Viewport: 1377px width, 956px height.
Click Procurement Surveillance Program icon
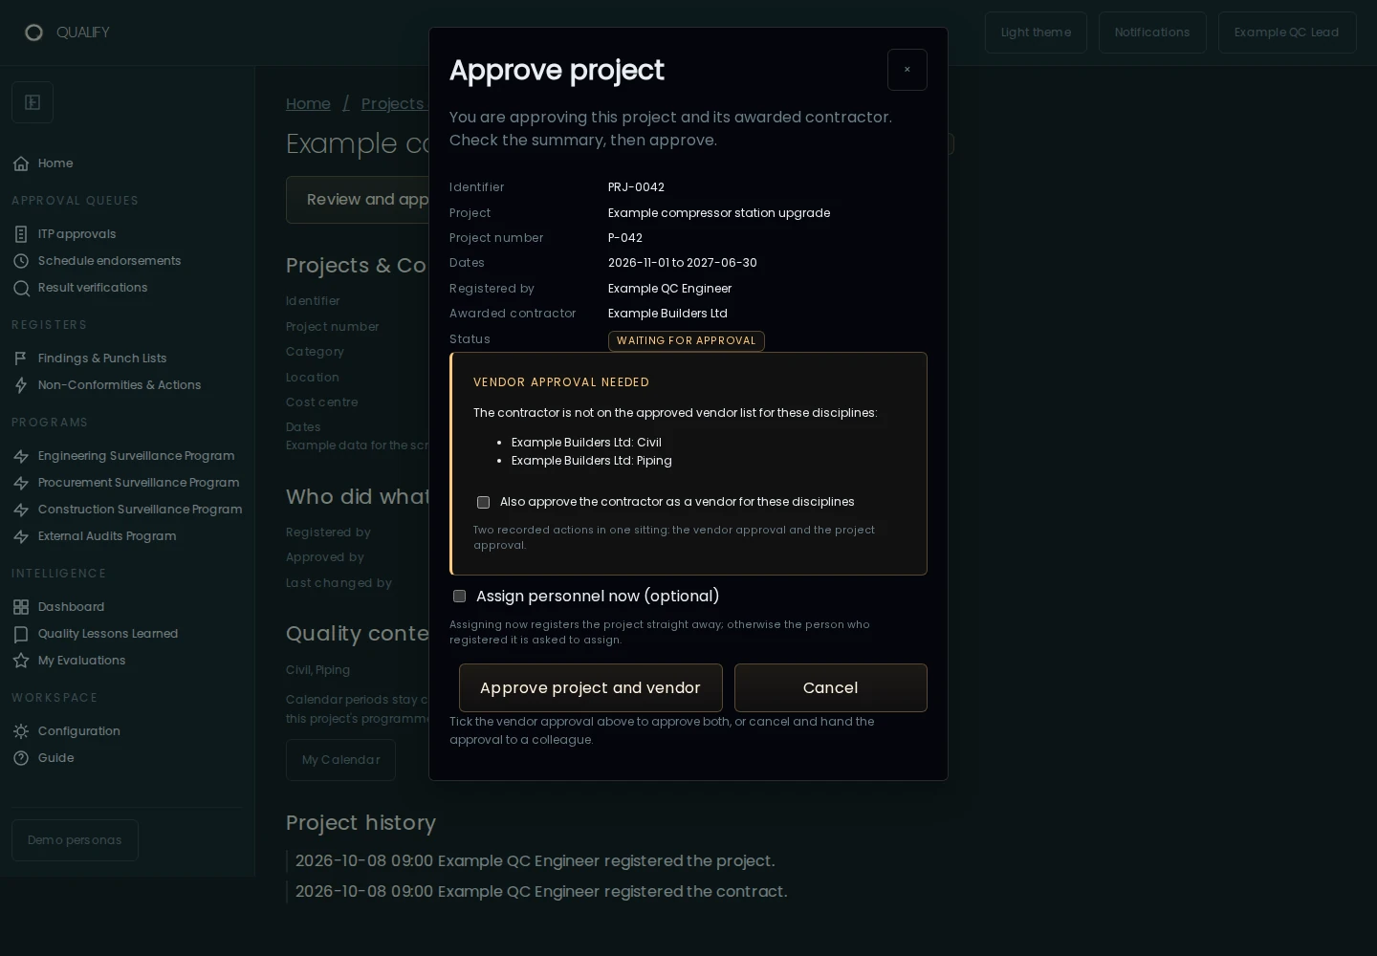(21, 483)
